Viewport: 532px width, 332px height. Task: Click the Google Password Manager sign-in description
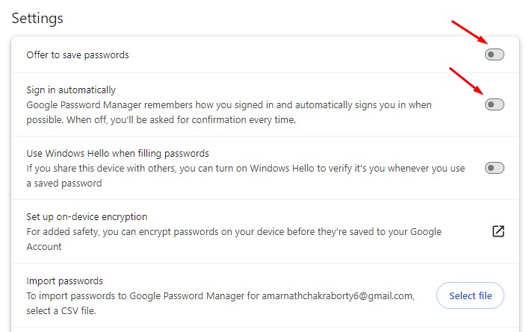[x=229, y=105]
